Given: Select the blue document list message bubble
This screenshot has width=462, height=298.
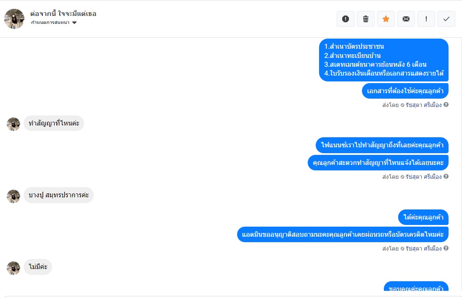Looking at the screenshot, I should point(383,60).
